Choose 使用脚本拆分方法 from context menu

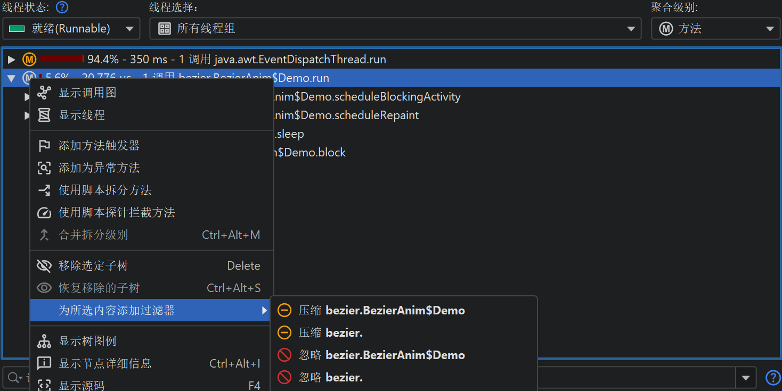click(105, 190)
